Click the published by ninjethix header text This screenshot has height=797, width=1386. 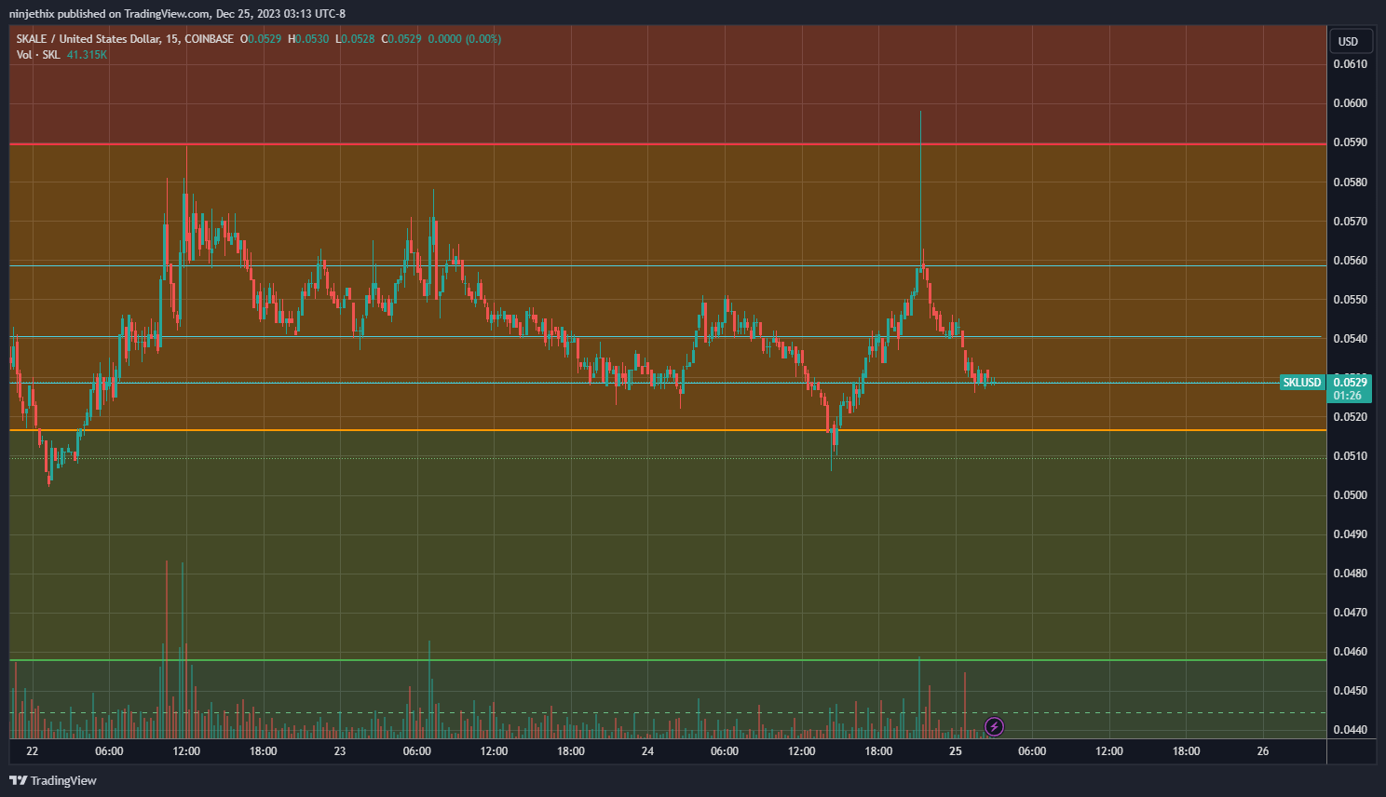tap(177, 14)
